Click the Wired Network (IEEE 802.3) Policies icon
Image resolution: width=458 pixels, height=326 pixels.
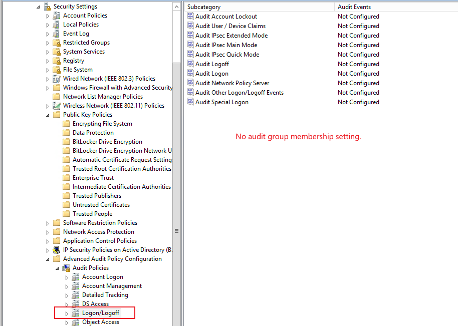(57, 79)
